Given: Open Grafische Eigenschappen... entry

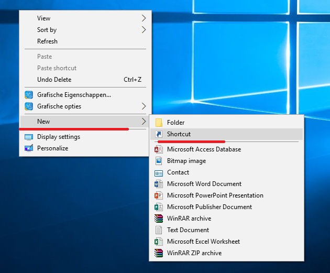Looking at the screenshot, I should click(85, 95).
